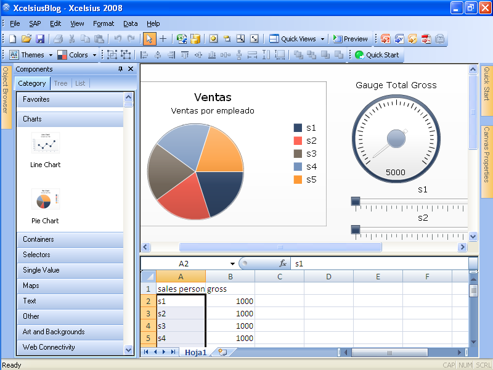
Task: Select the Hoja1 sheet tab
Action: [x=195, y=352]
